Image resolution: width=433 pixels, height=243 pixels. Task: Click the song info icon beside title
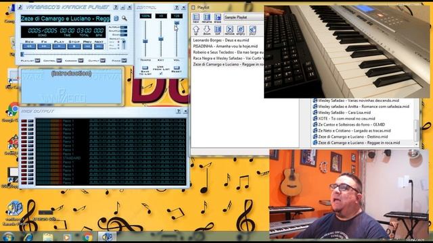click(x=116, y=18)
